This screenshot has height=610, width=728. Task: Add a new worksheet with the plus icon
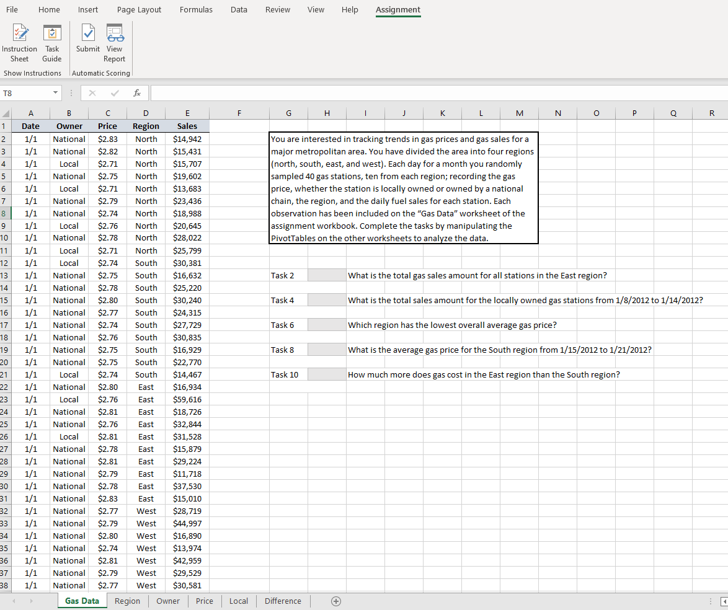335,601
